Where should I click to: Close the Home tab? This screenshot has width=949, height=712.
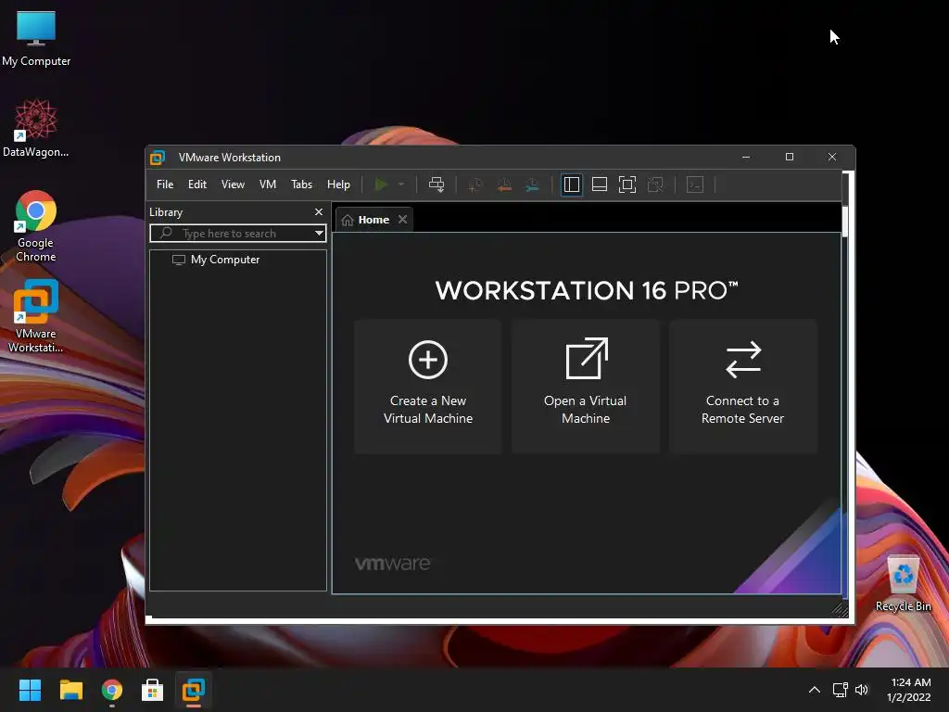pos(402,219)
